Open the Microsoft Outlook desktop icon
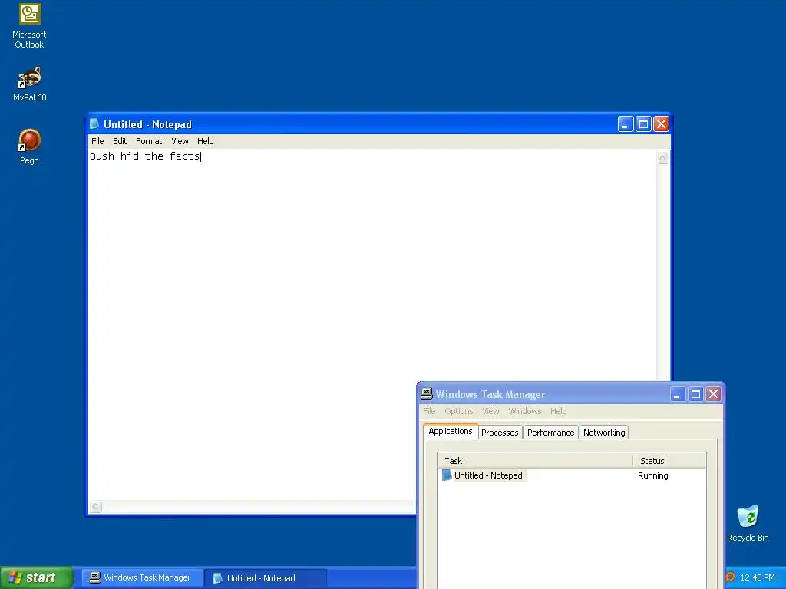This screenshot has width=786, height=589. click(x=30, y=26)
